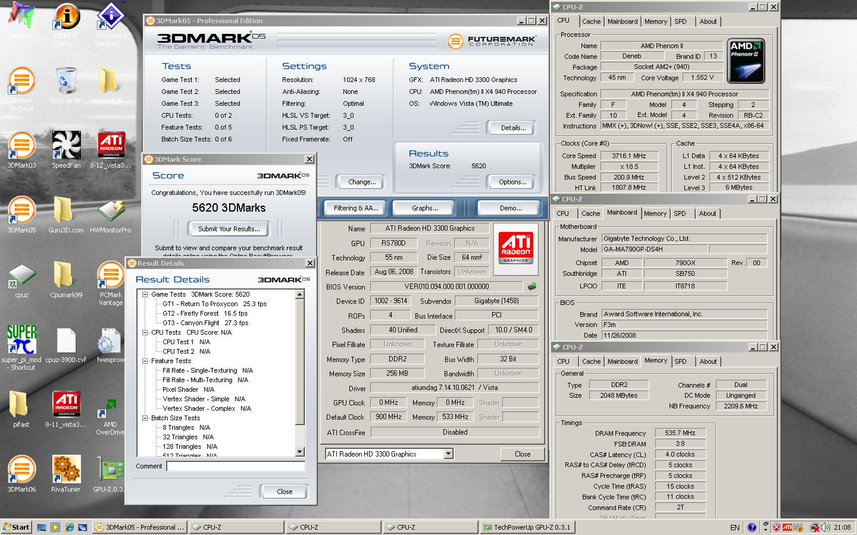Open the GPU-Z adapter selection dropdown
The image size is (857, 535).
tap(449, 454)
